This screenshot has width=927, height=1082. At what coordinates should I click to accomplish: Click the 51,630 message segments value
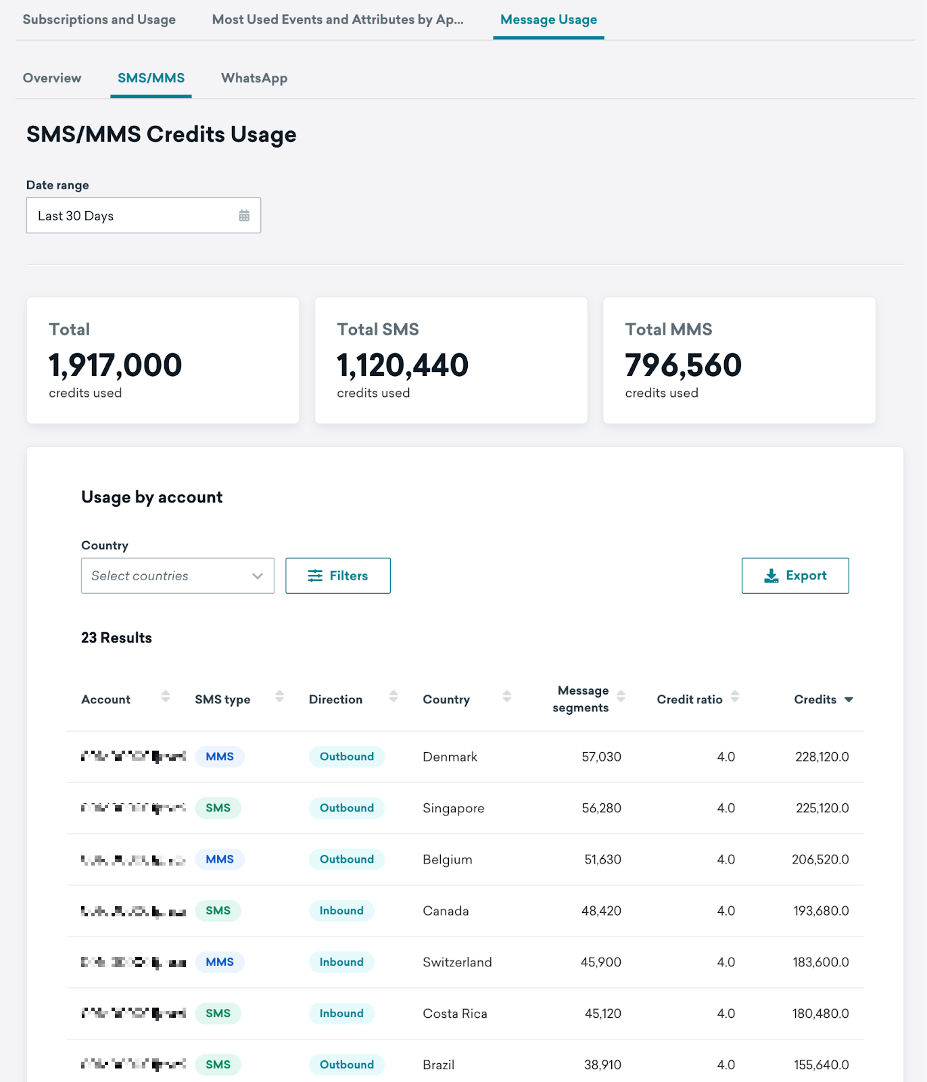(x=602, y=860)
